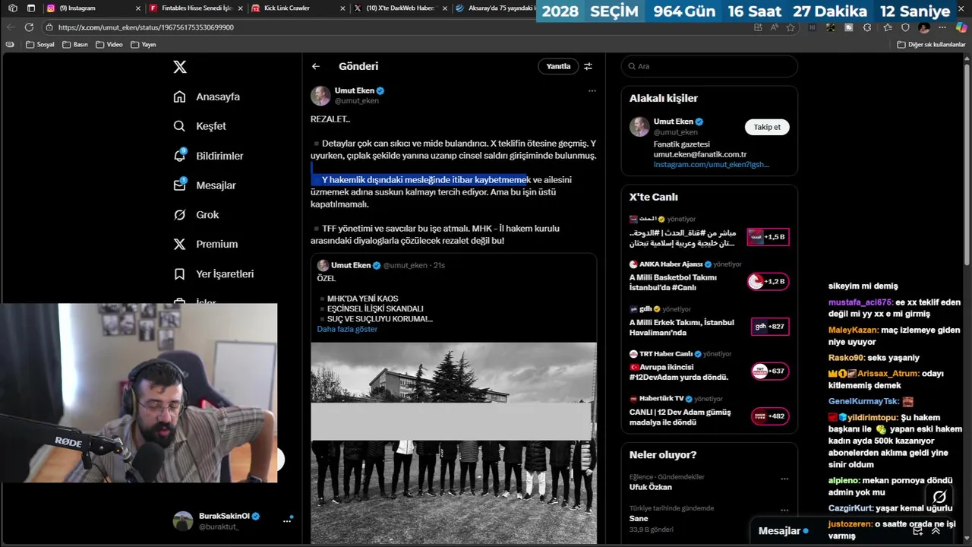Click the X logo in sidebar

180,67
